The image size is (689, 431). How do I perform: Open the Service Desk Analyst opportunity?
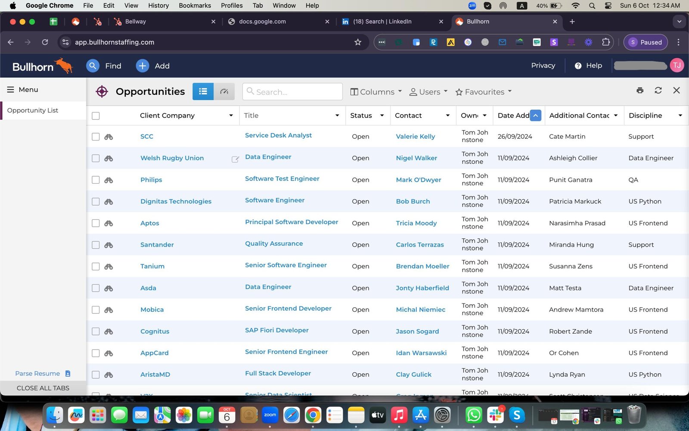[x=278, y=135]
